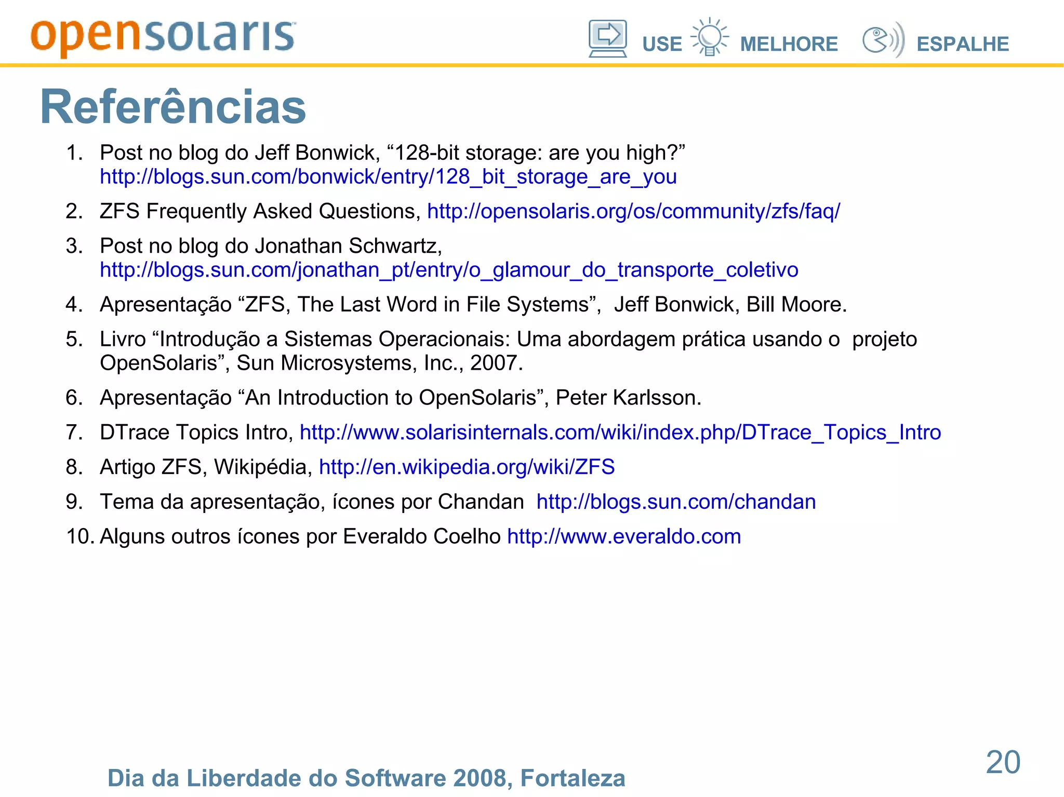Click text "Artigo ZFS, Wikipédia,"

tap(206, 467)
